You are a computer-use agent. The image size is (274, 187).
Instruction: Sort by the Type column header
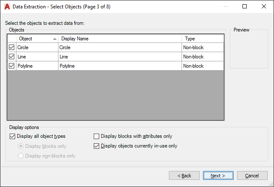(203, 39)
